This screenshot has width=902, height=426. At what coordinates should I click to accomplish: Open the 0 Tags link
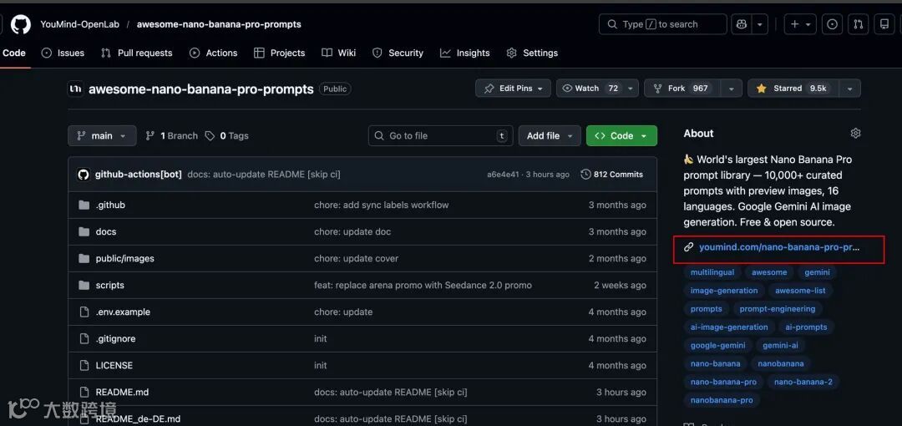click(x=226, y=136)
